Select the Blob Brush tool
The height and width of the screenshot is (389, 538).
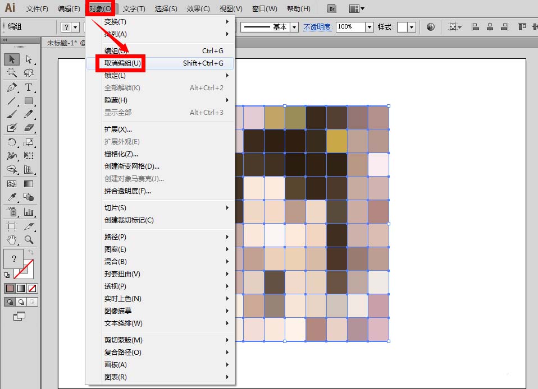click(x=12, y=128)
